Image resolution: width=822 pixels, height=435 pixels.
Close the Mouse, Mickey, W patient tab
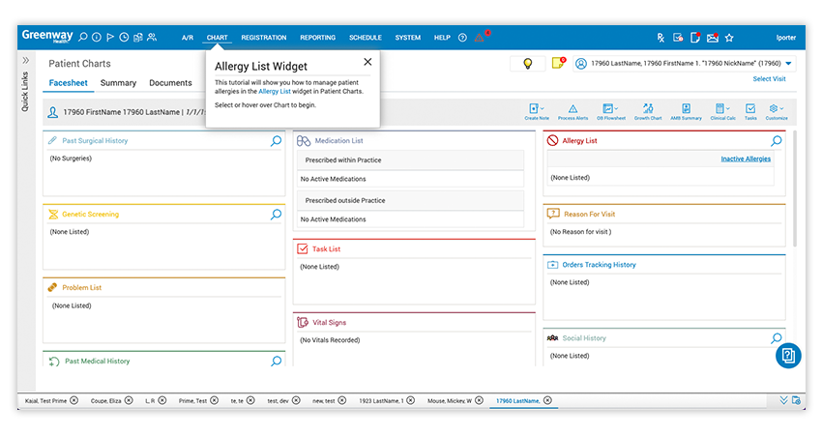click(481, 400)
